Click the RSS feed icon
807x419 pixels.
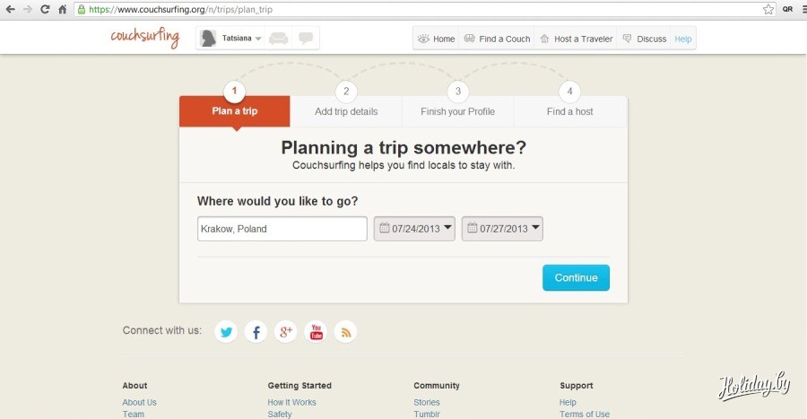tap(345, 332)
